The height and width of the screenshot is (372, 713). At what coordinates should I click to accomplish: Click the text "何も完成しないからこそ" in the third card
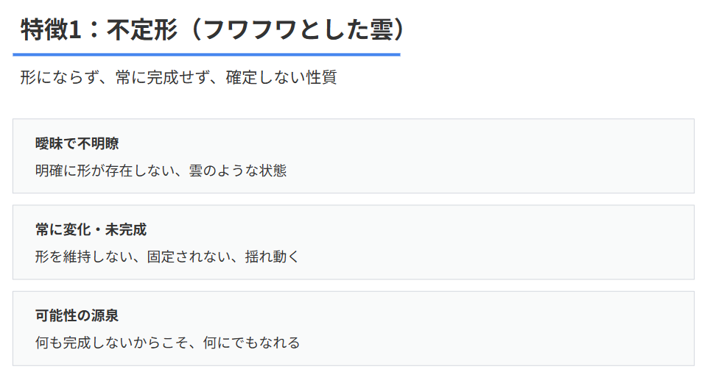coord(111,343)
